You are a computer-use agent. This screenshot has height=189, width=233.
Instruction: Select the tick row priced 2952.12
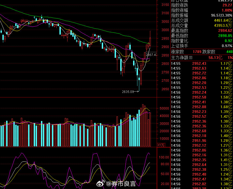click(202, 145)
